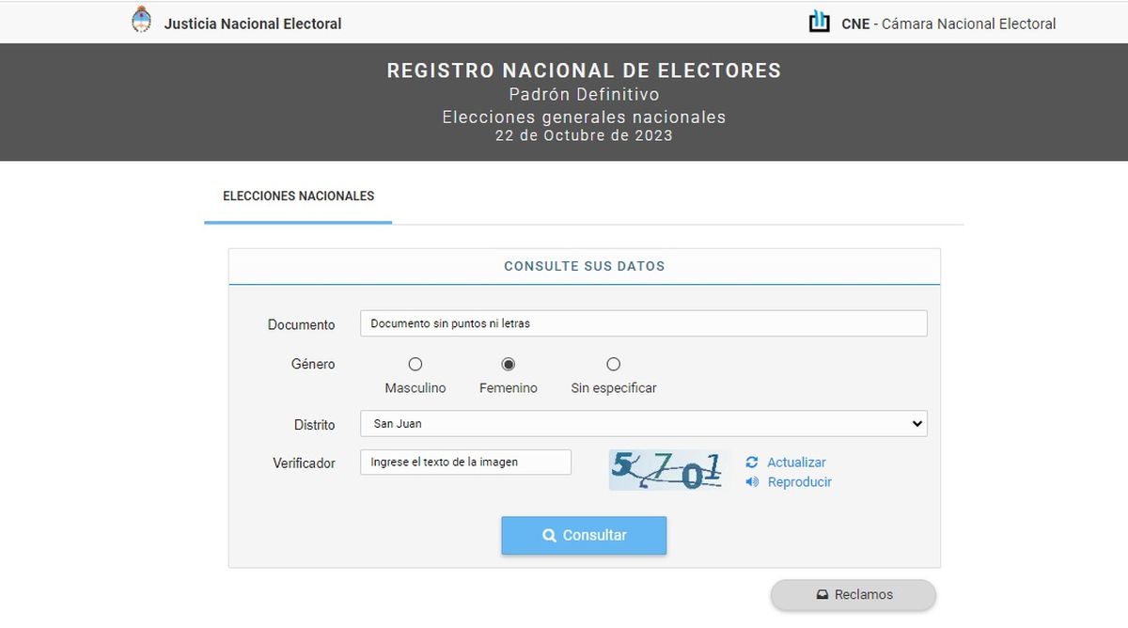Open the Distrito dropdown showing San Juan
Viewport: 1128px width, 628px height.
tap(643, 424)
